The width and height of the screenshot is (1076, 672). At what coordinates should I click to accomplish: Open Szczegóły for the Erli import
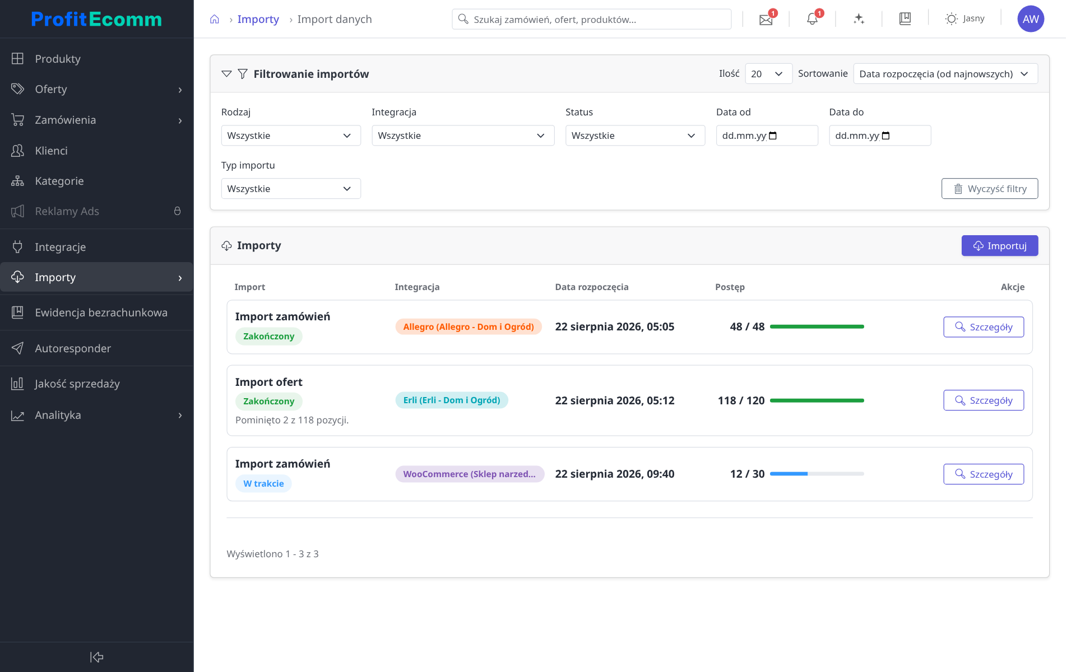[x=984, y=400]
